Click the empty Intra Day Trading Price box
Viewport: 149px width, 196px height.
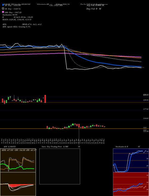[60, 166]
